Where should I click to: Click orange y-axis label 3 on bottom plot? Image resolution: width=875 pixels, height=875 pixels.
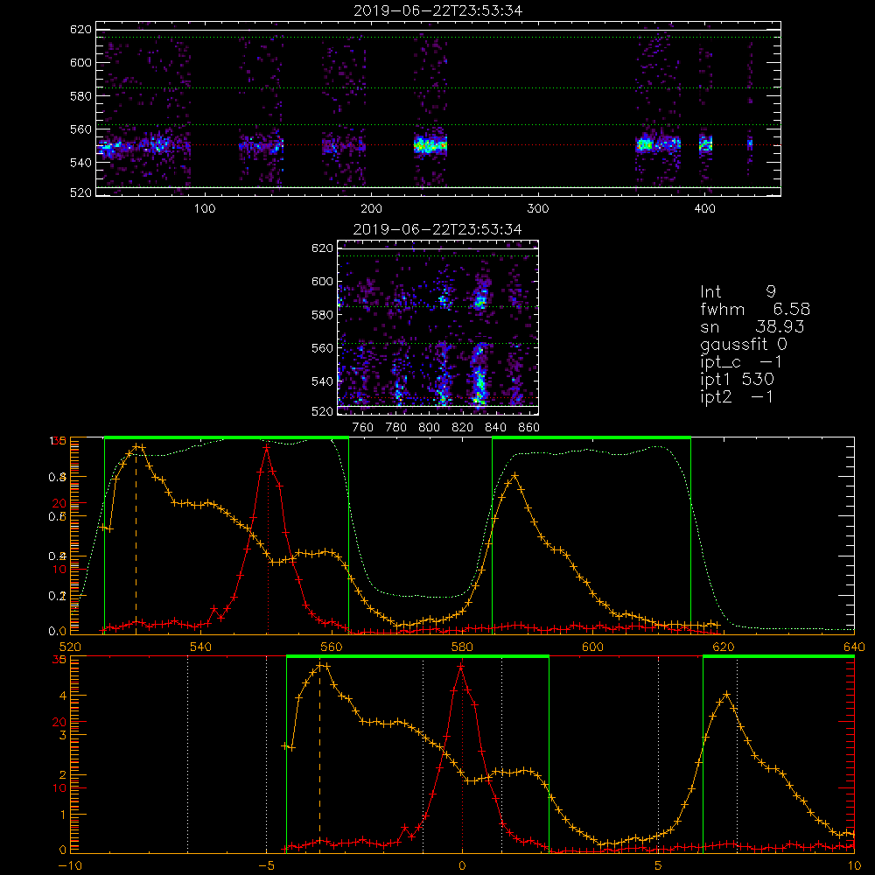[x=62, y=736]
